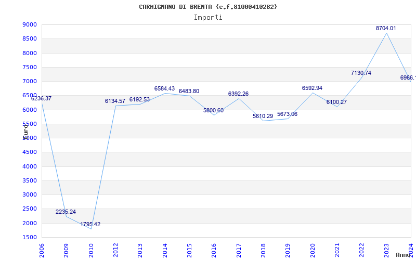416x260 pixels.
Task: Click data label 1795.42 at 2010 low
Action: (x=90, y=224)
